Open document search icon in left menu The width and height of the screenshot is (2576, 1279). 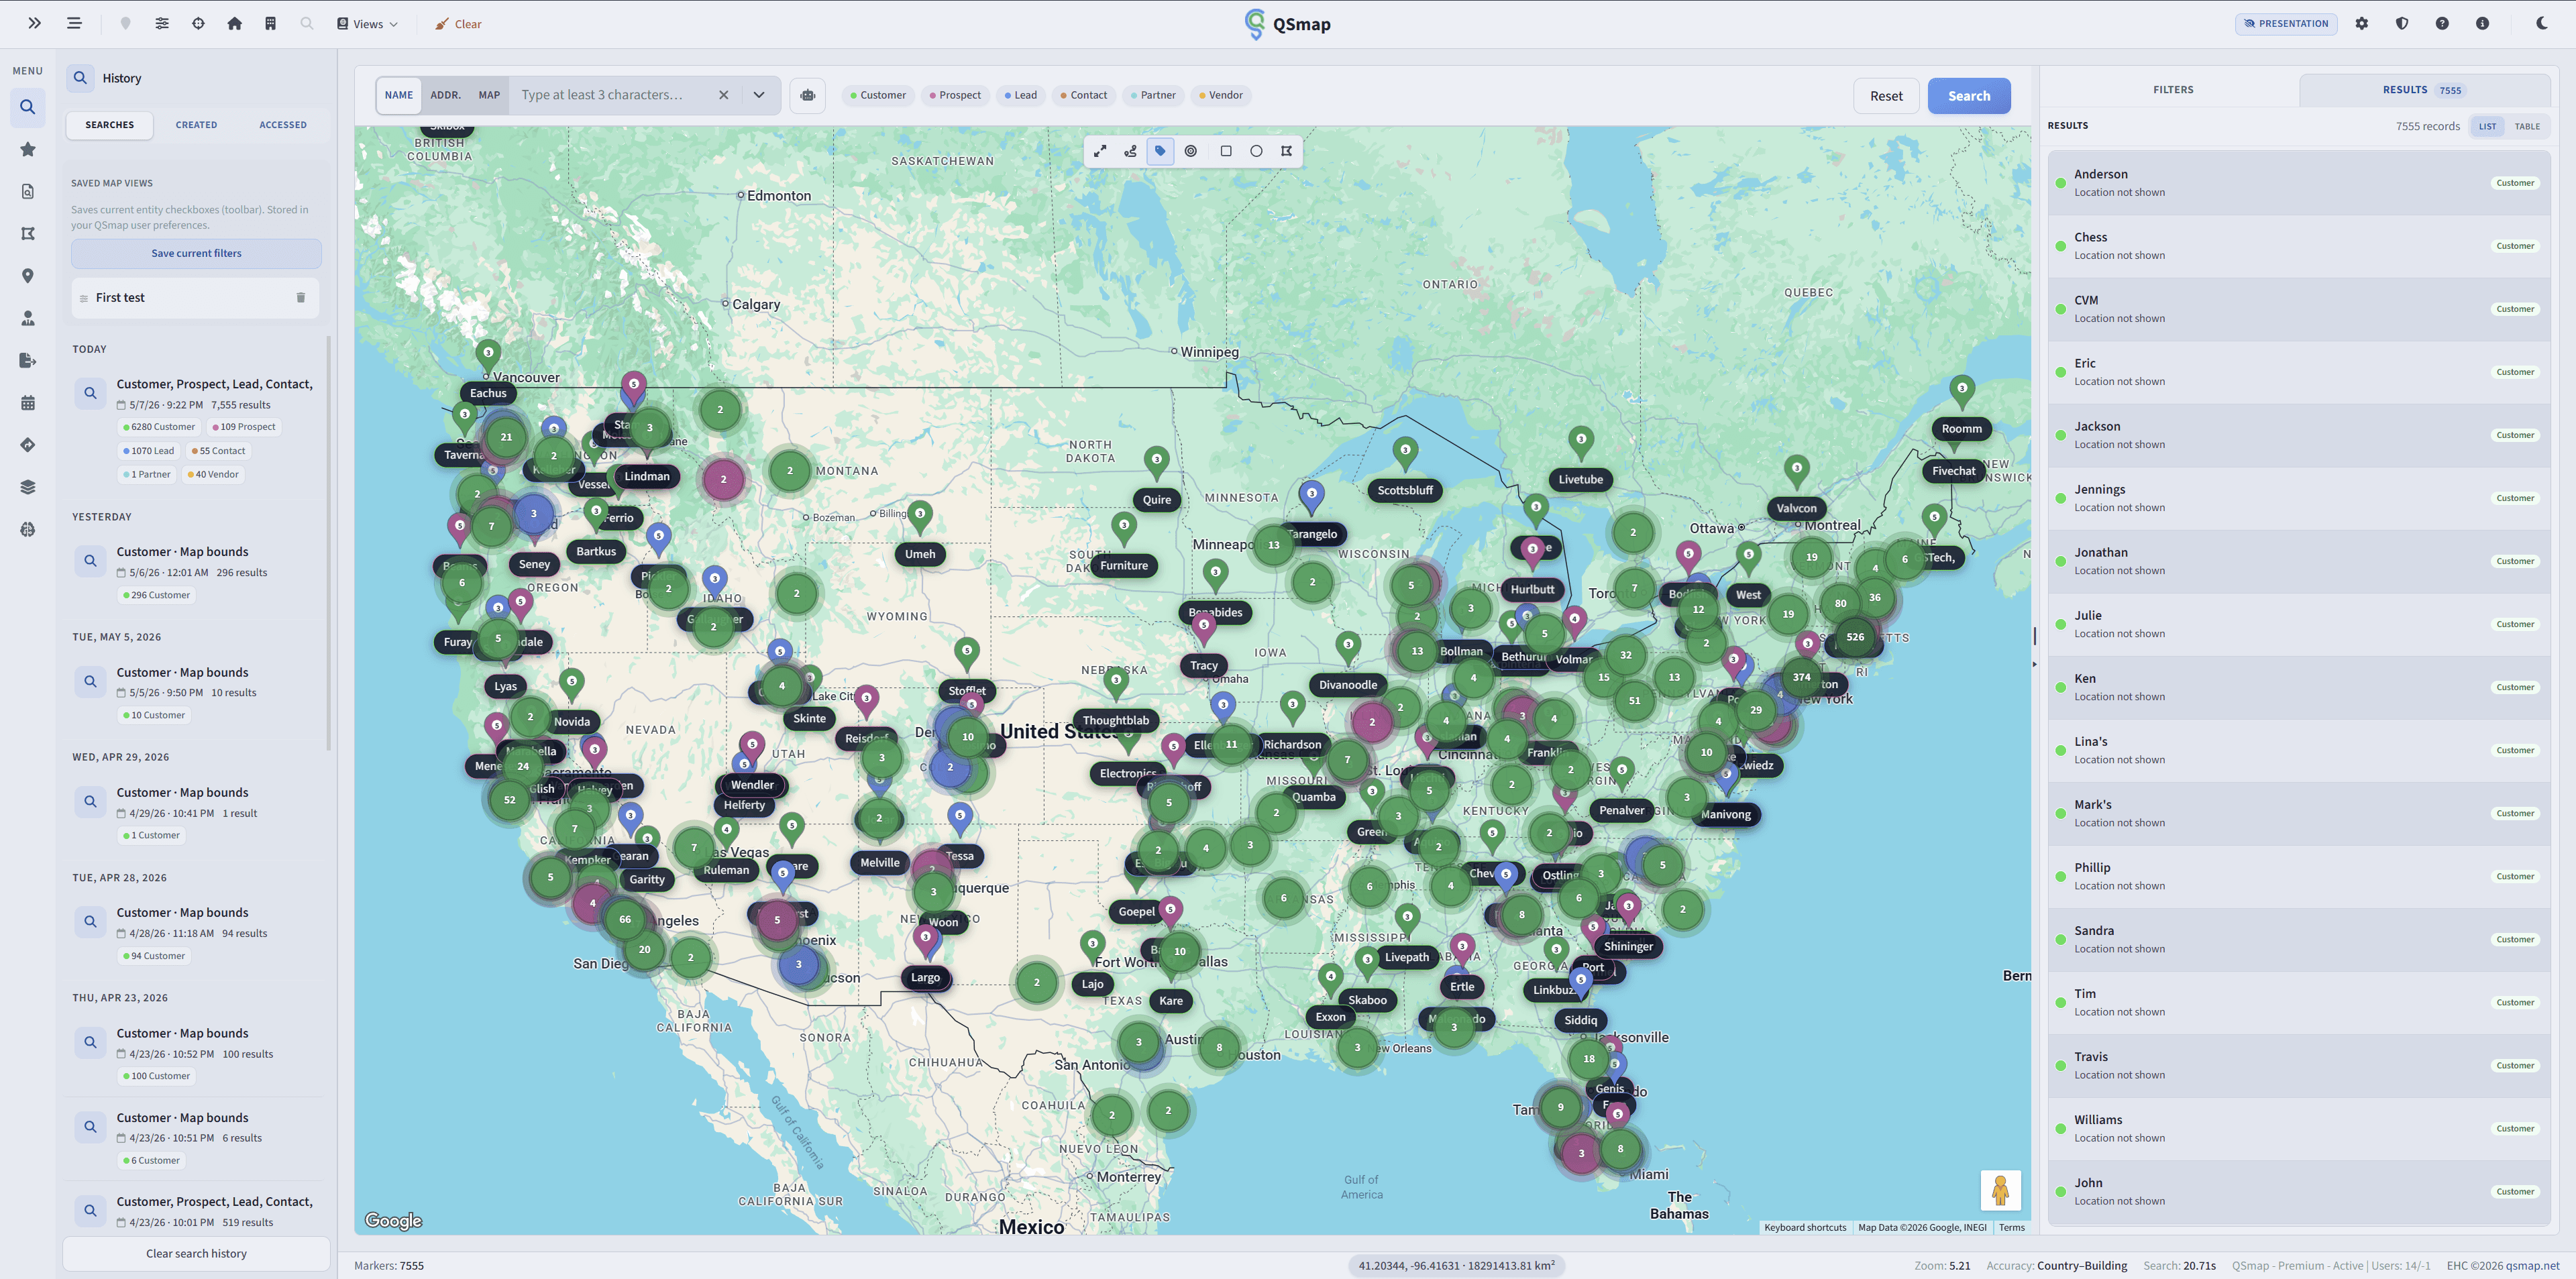(x=28, y=191)
